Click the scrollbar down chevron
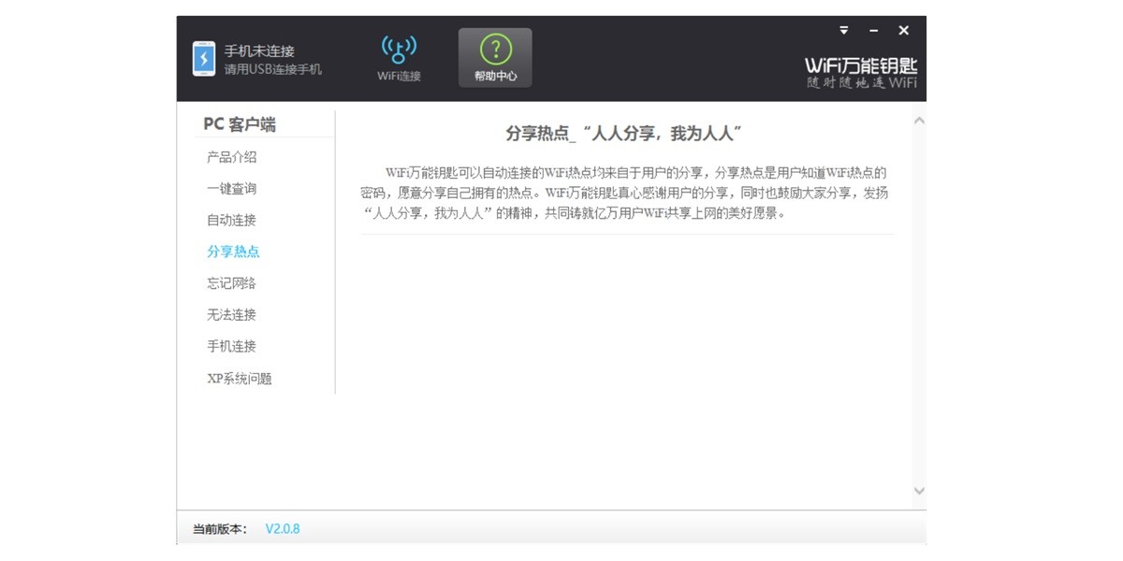Screen dimensions: 1123x561 (x=918, y=490)
